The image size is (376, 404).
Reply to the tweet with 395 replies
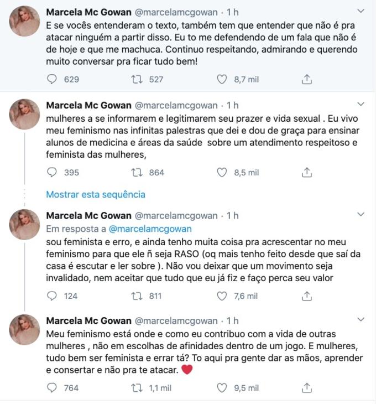click(x=52, y=172)
